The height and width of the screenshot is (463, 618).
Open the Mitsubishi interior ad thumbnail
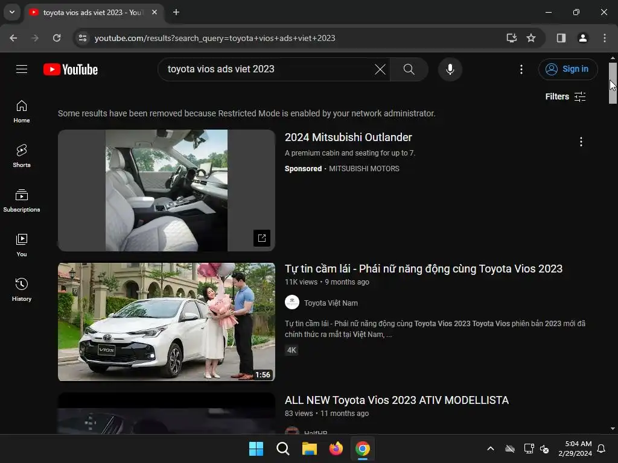tap(167, 191)
